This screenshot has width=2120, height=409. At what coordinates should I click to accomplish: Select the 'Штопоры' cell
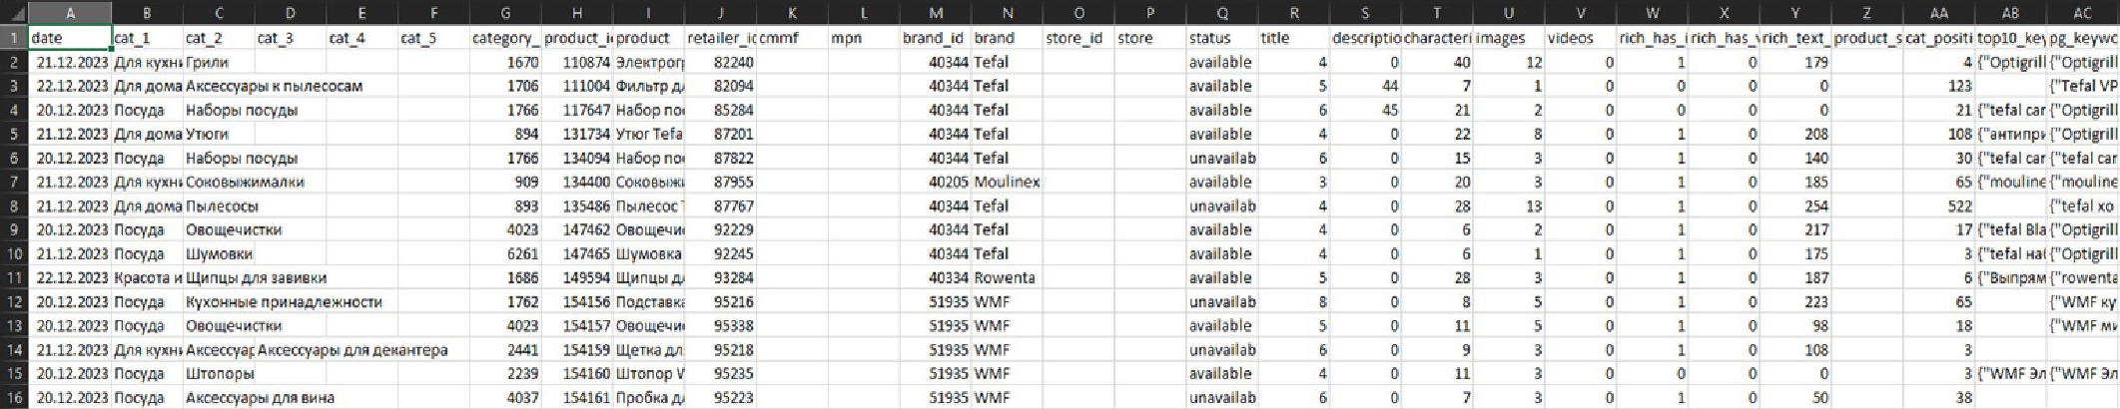click(x=219, y=373)
